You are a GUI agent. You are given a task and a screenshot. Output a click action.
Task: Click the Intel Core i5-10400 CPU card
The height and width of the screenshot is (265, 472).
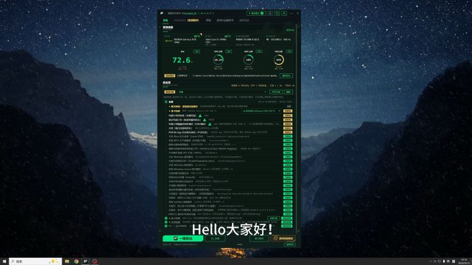pos(218,40)
